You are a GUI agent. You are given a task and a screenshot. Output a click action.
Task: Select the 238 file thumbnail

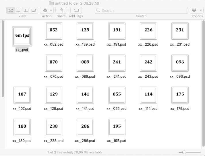pyautogui.click(x=54, y=127)
